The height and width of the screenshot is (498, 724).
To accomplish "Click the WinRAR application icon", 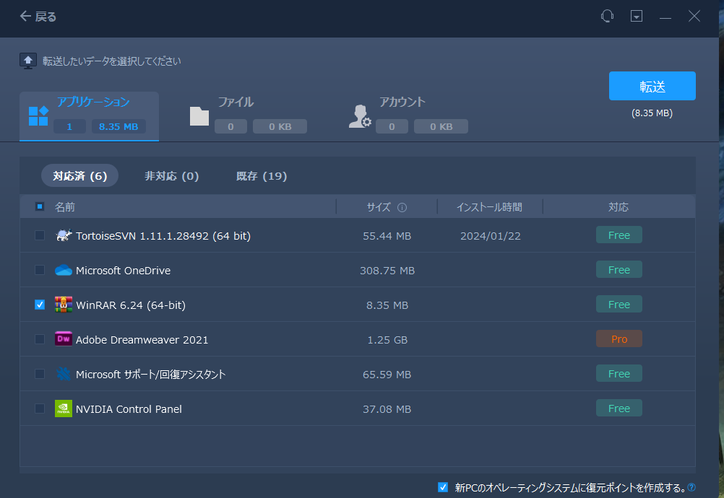I will 64,305.
